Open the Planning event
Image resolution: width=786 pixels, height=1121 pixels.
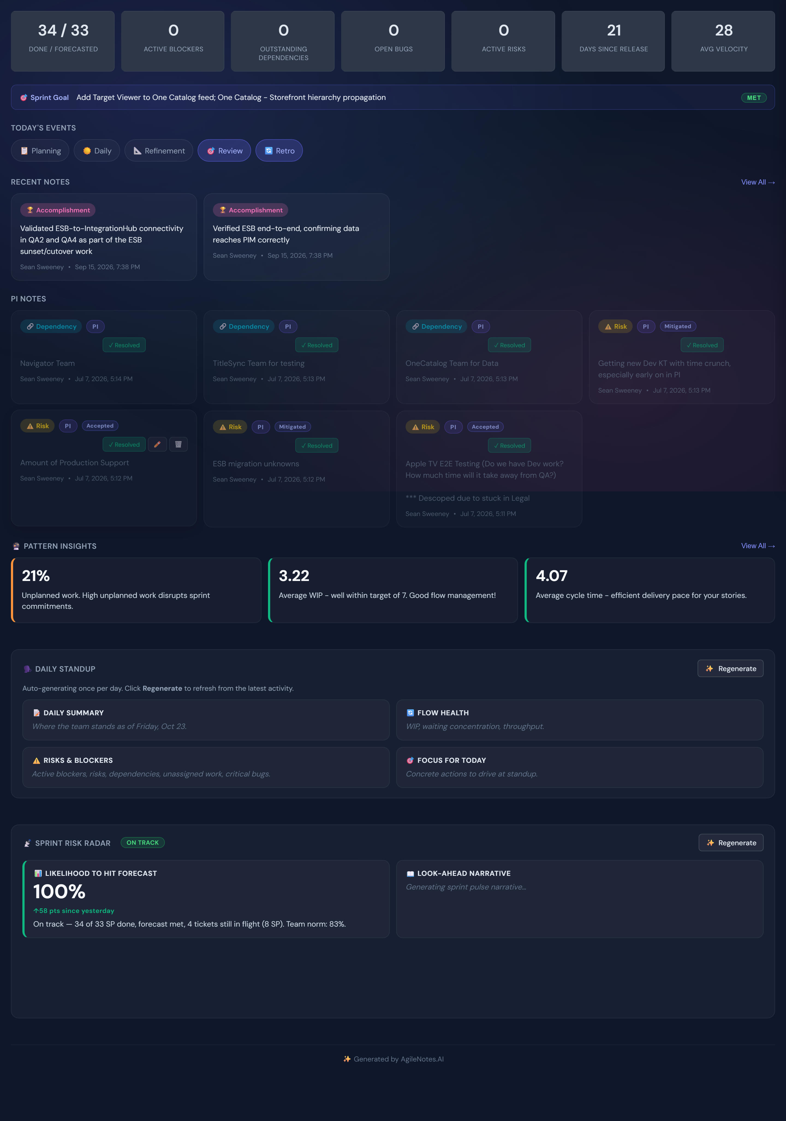[40, 151]
